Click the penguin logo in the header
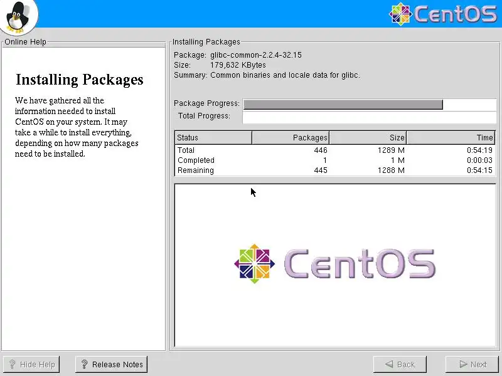 pos(19,17)
